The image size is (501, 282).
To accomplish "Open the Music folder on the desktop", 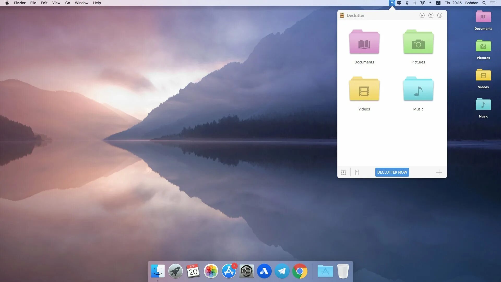I will tap(483, 105).
